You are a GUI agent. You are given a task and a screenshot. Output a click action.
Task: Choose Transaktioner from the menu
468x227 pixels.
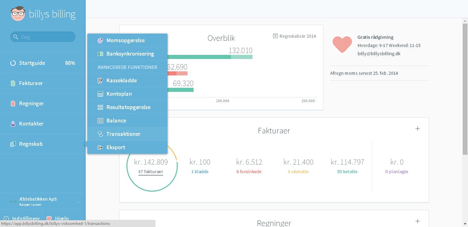pos(127,134)
